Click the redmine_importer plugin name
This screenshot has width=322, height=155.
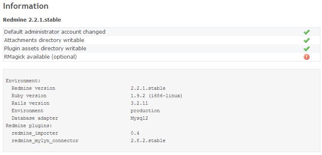click(35, 133)
